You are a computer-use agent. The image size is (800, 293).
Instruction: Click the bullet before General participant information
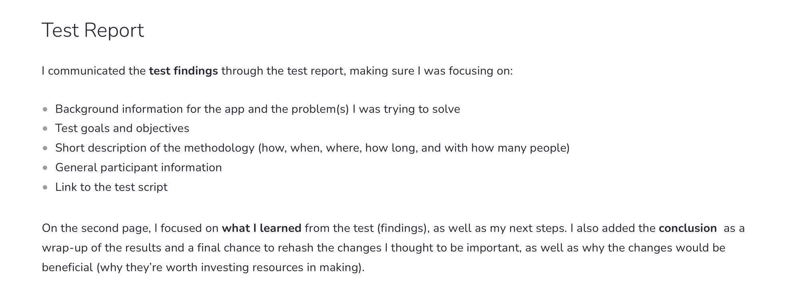(45, 168)
